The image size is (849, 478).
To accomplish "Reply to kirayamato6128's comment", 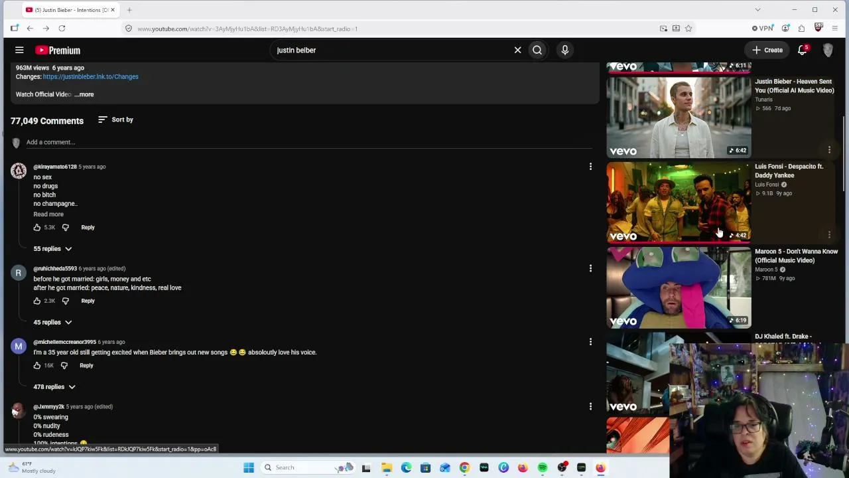I will coord(88,227).
